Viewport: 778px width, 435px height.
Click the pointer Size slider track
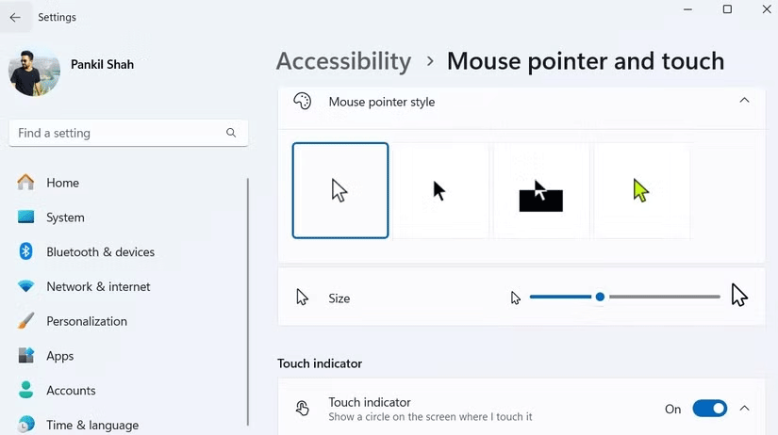point(660,298)
